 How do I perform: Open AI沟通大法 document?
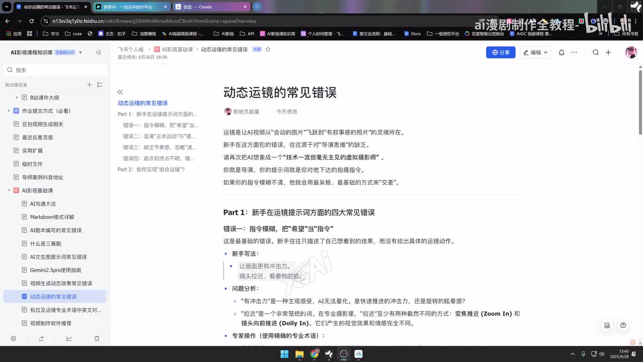coord(43,204)
